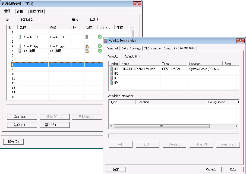Click status icon of WinCC Appl row
This screenshot has height=174, width=246.
[87, 46]
